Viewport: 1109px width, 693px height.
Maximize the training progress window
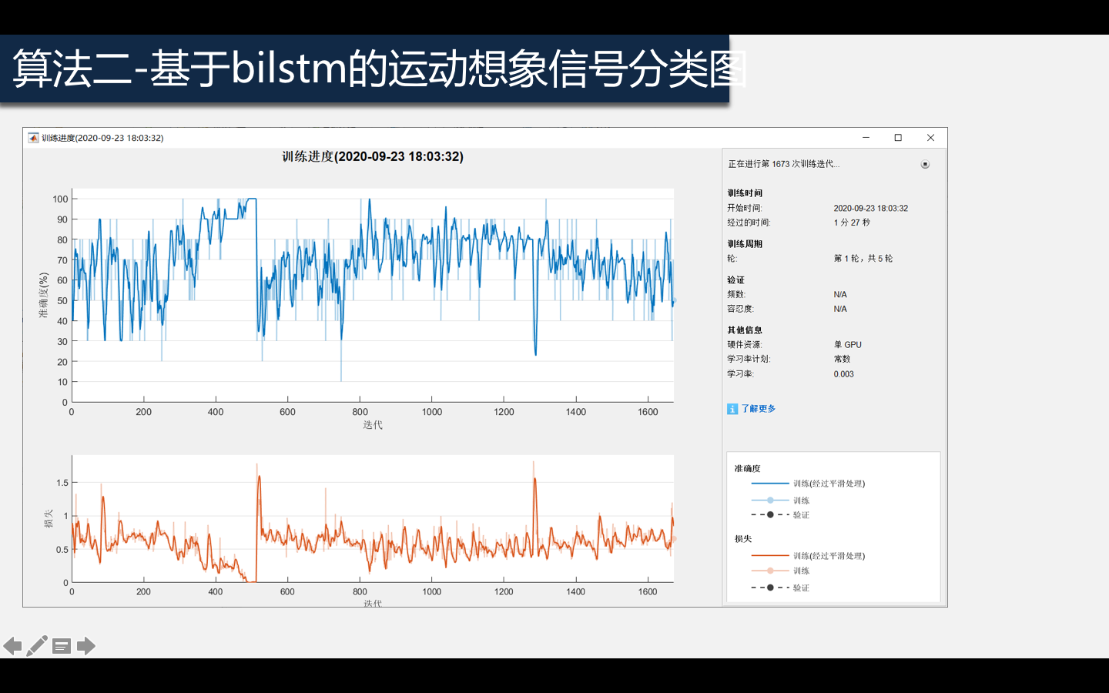click(x=898, y=138)
